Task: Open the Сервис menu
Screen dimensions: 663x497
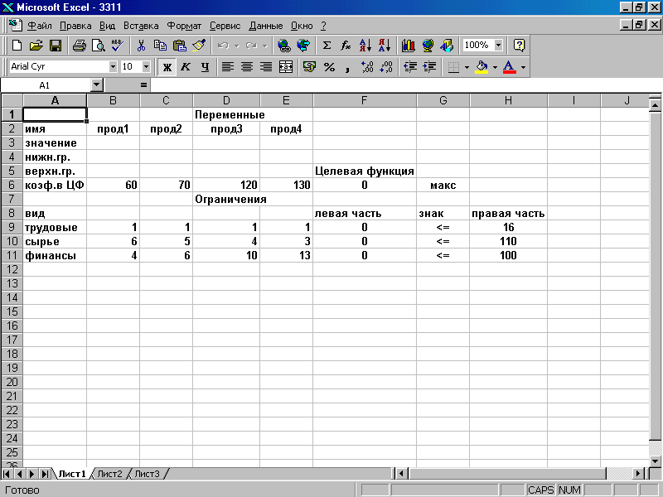Action: click(x=225, y=26)
